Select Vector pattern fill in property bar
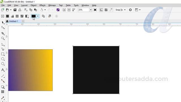 [17, 16]
